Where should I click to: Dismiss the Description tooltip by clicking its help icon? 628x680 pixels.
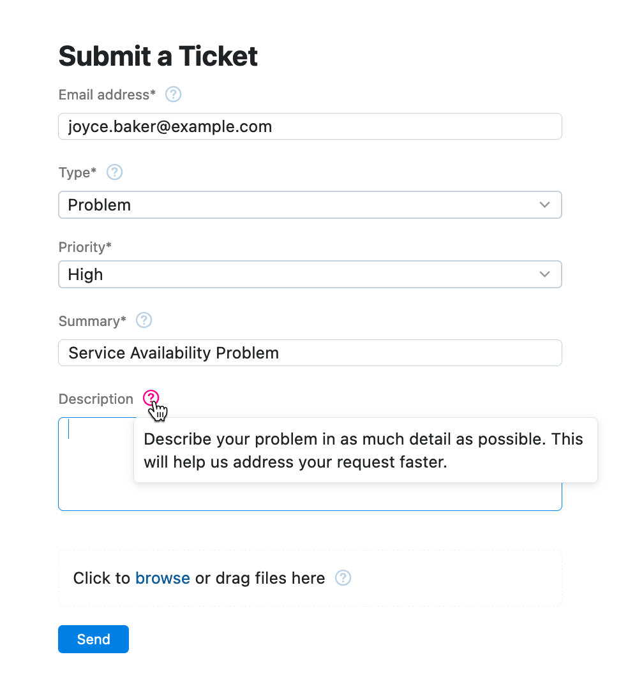151,397
